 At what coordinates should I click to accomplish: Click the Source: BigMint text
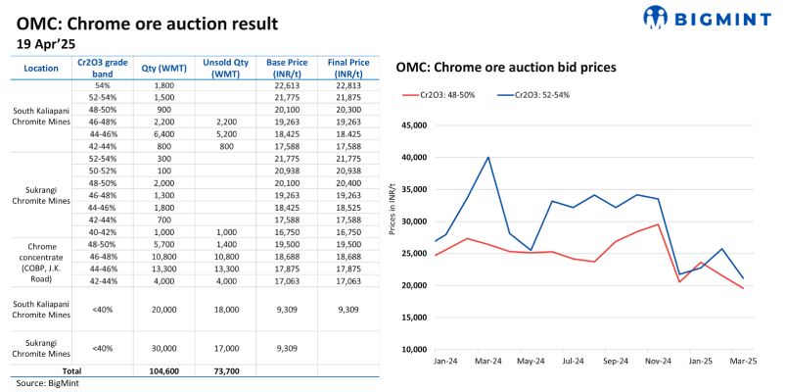click(x=45, y=383)
